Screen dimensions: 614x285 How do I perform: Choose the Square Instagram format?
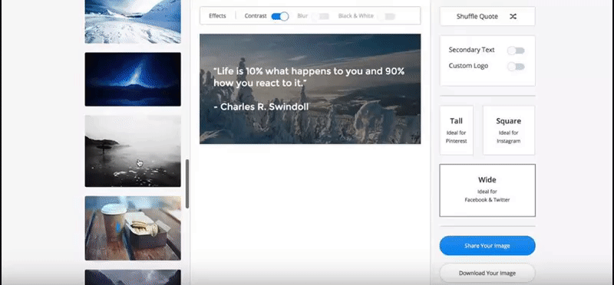tap(509, 130)
